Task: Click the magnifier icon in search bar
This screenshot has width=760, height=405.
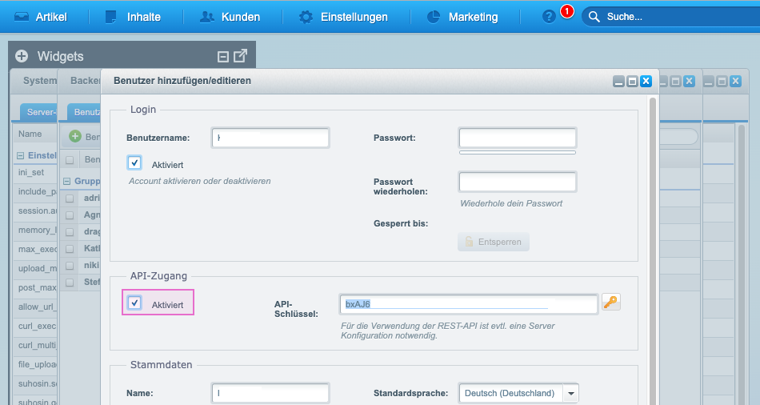Action: click(594, 17)
